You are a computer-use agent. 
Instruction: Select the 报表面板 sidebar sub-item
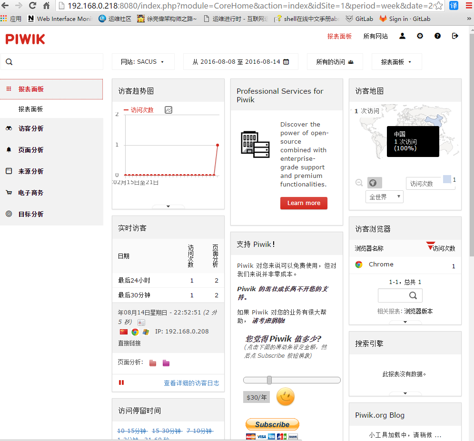click(x=30, y=109)
